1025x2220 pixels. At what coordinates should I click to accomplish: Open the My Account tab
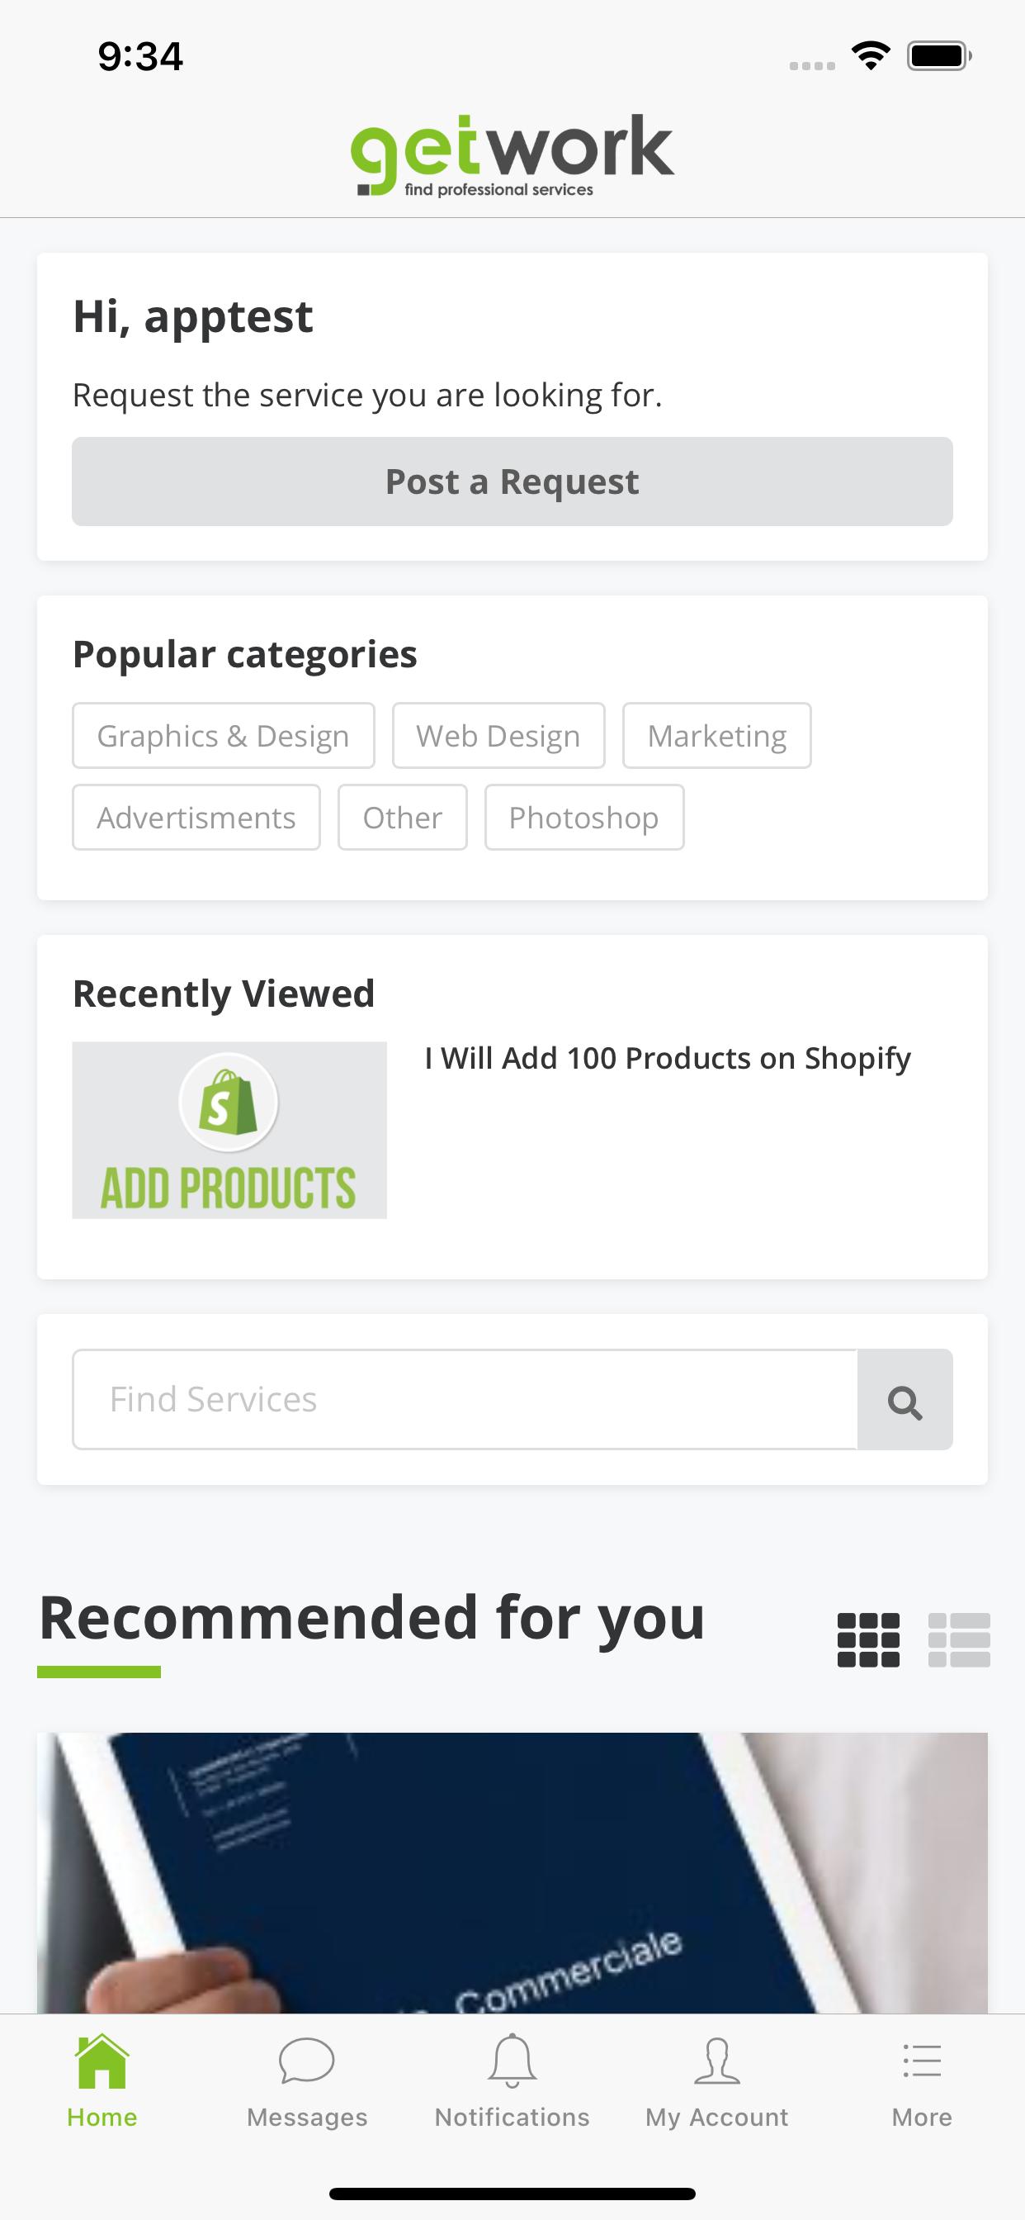coord(716,2080)
